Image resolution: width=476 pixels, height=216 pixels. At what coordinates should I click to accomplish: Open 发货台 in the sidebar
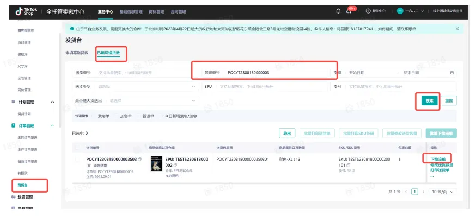23,185
